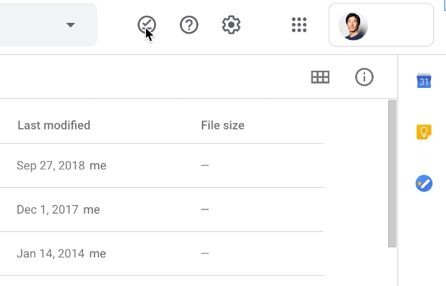Viewport: 446px width, 286px height.
Task: Open Google Keep in the side panel
Action: 424,132
